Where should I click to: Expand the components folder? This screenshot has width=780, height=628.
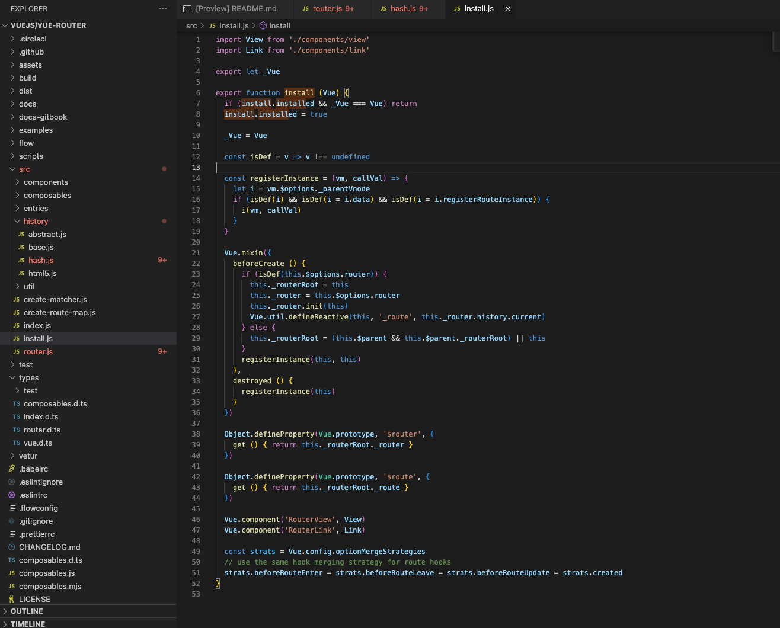coord(18,182)
